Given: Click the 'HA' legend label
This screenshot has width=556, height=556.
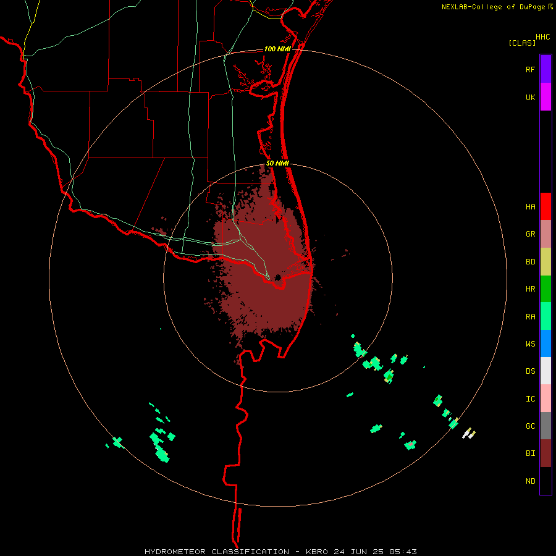Looking at the screenshot, I should point(530,207).
